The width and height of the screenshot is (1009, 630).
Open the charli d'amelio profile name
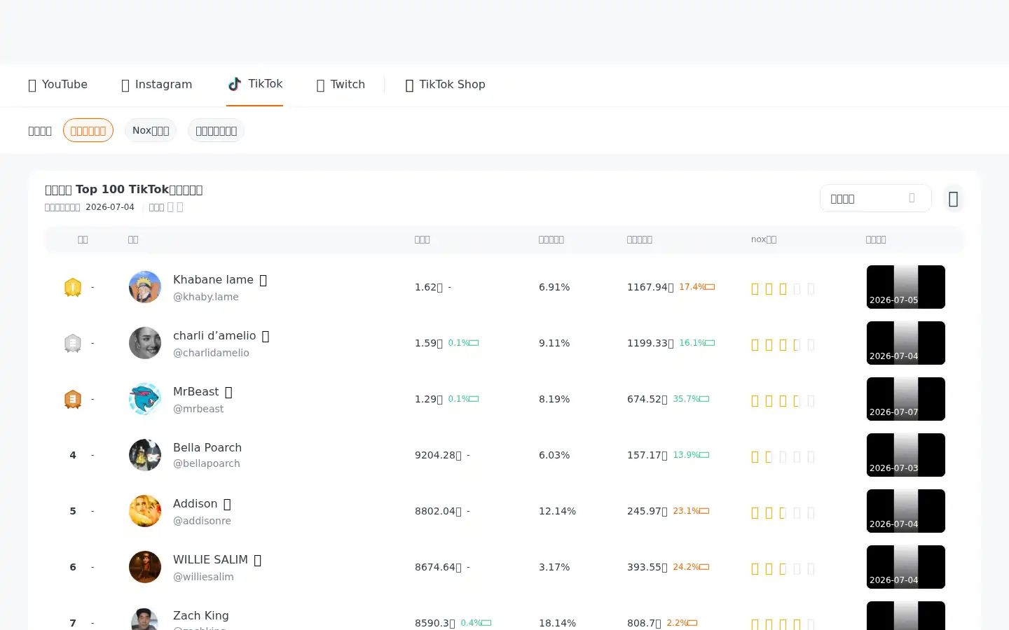point(214,335)
